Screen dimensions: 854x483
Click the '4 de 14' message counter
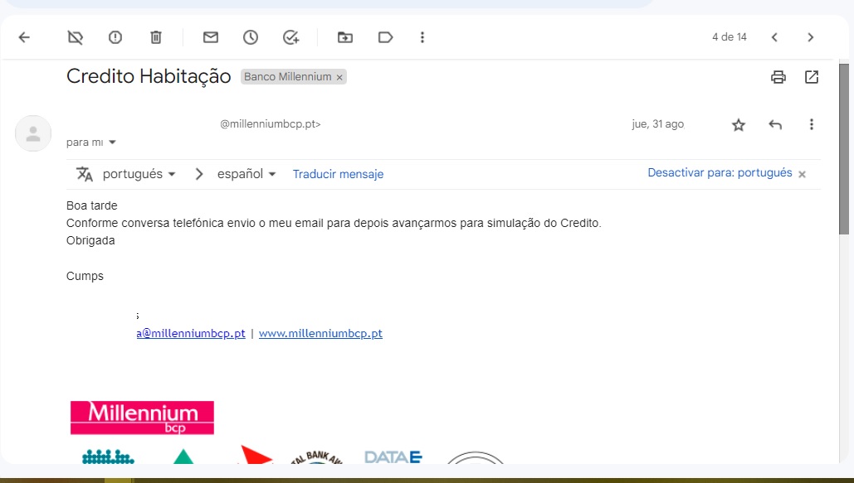[730, 37]
